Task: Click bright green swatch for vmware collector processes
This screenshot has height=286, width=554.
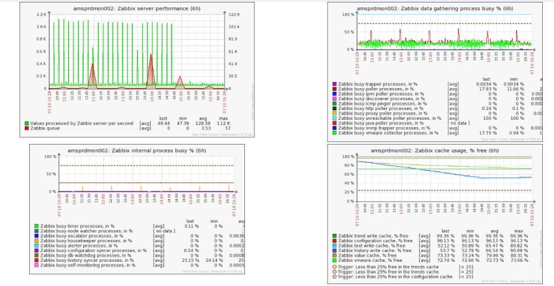Action: coord(335,133)
